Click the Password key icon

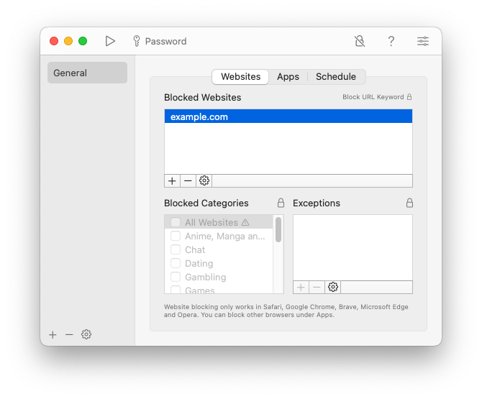point(137,41)
